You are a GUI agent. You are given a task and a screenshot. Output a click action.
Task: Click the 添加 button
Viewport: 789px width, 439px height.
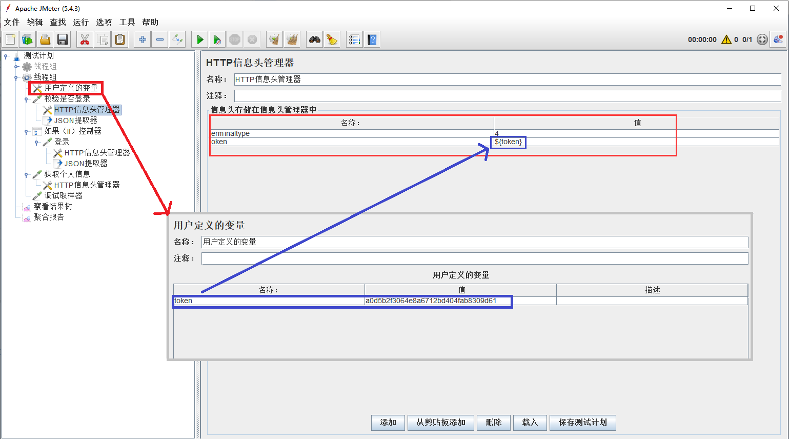tap(388, 423)
